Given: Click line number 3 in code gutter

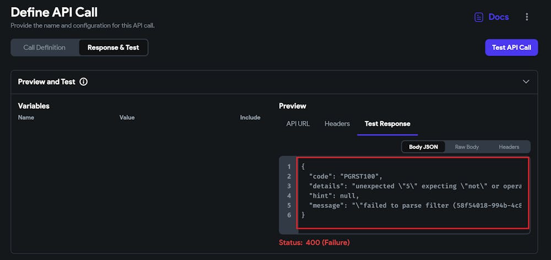Looking at the screenshot, I should point(289,186).
